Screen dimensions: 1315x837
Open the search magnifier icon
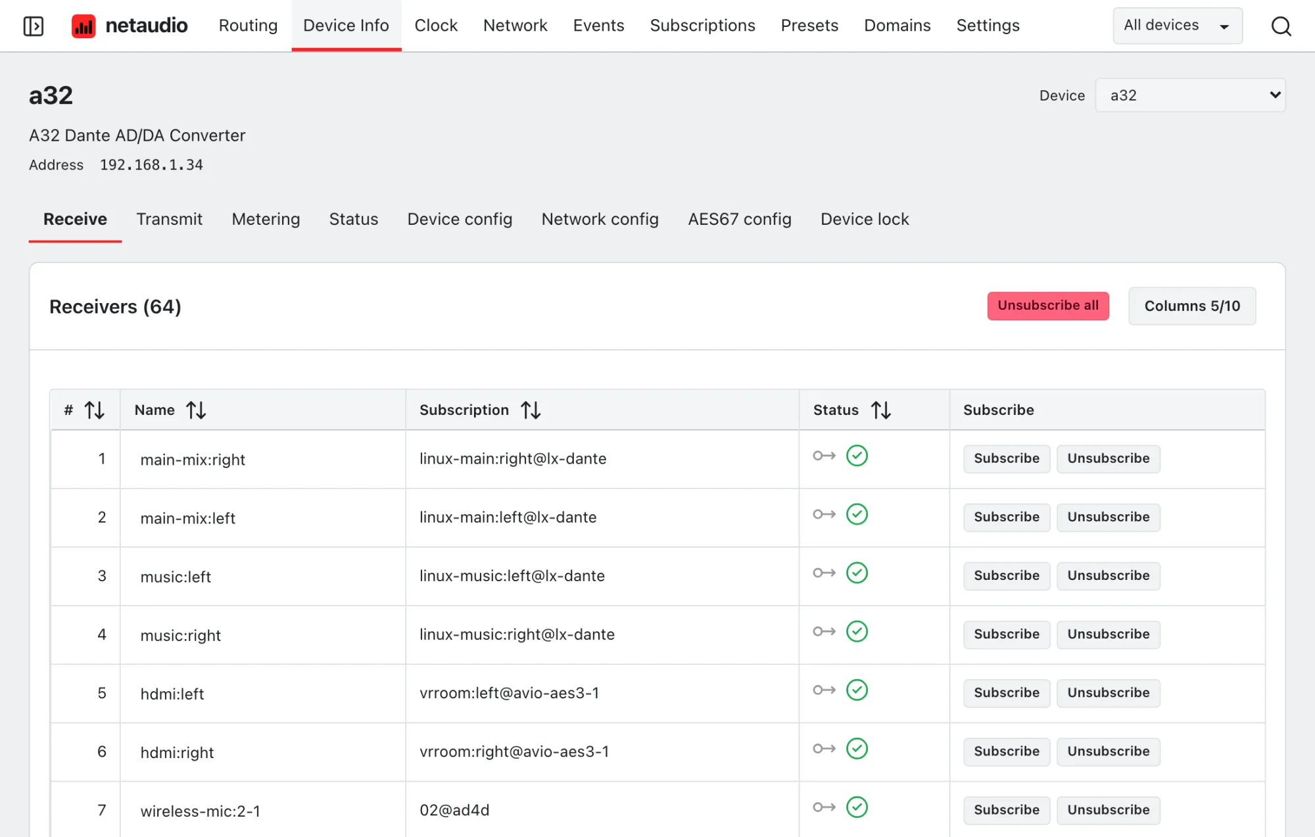click(1281, 26)
